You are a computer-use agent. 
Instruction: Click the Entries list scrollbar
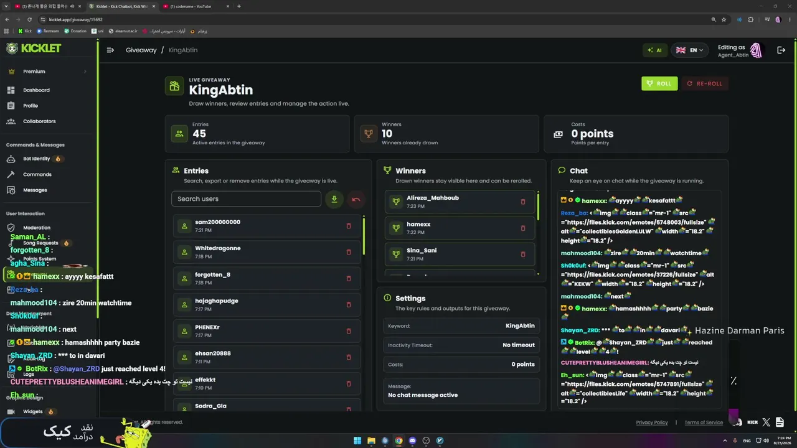point(364,235)
